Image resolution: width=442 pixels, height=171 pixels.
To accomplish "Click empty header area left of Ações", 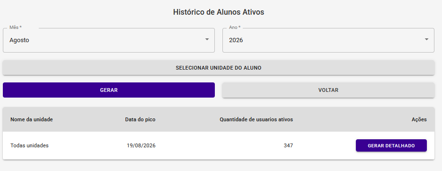I will [353, 119].
